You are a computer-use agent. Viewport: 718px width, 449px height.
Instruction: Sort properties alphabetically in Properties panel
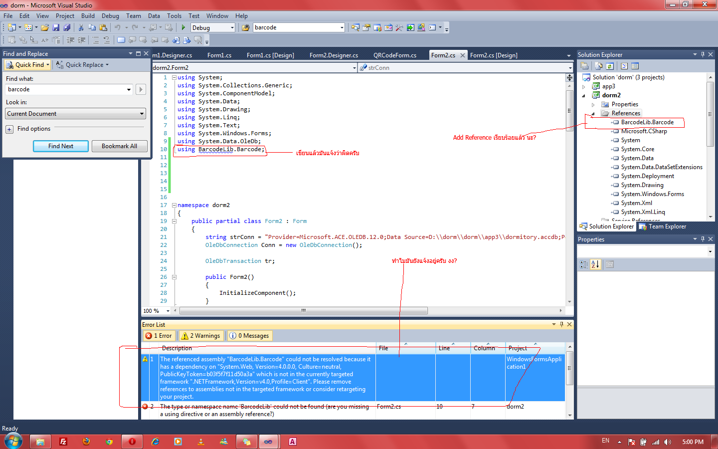(x=595, y=264)
